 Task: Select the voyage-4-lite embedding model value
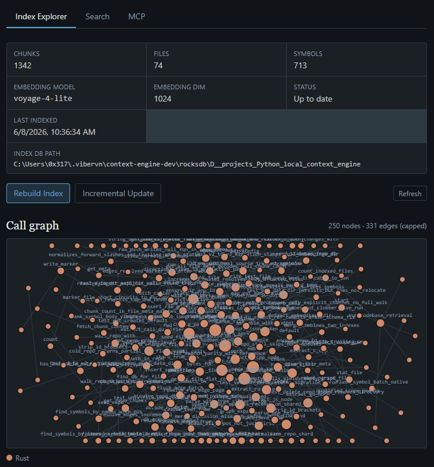[x=43, y=99]
